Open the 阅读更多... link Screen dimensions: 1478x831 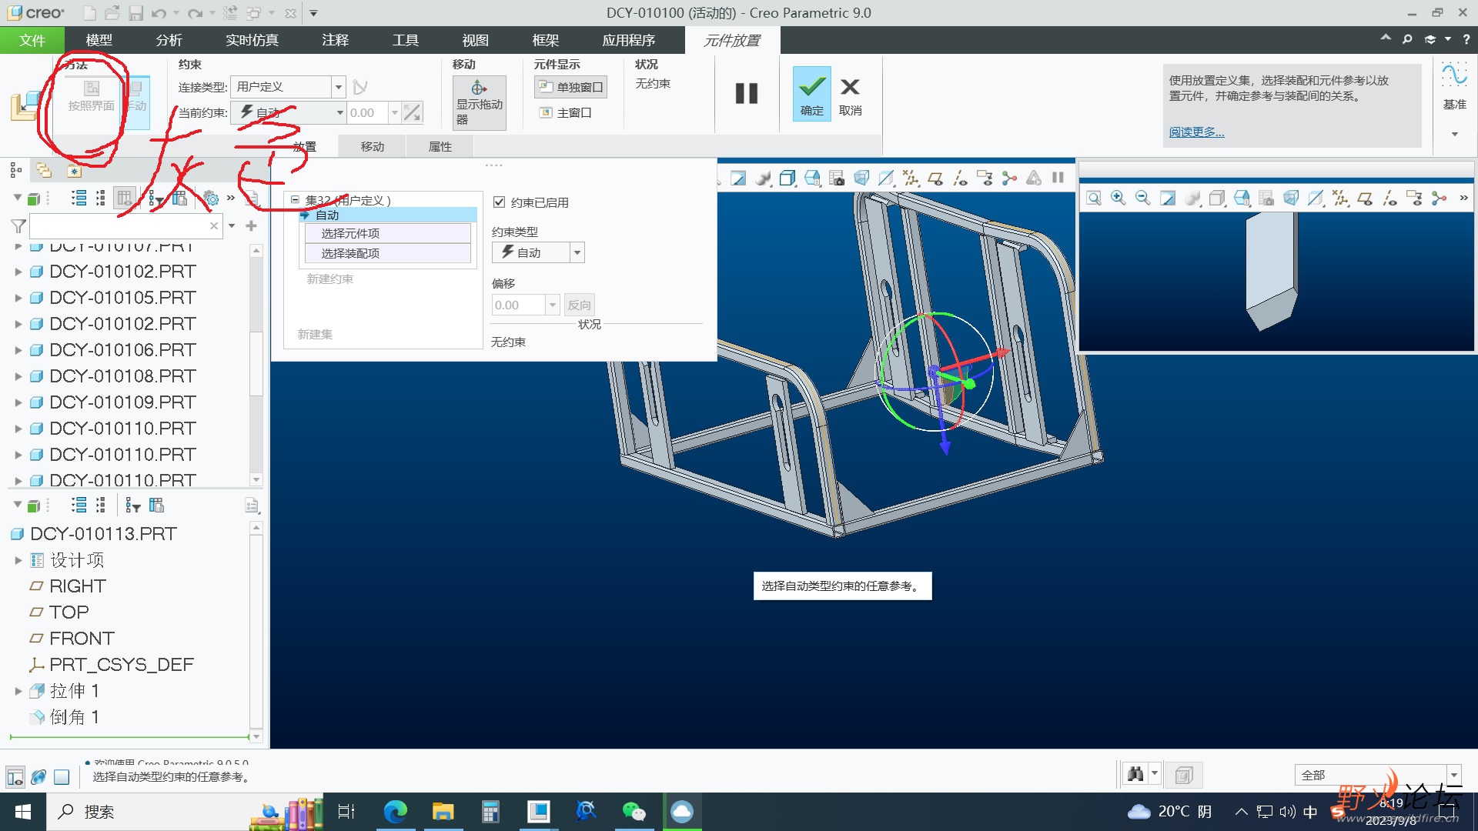pyautogui.click(x=1195, y=132)
